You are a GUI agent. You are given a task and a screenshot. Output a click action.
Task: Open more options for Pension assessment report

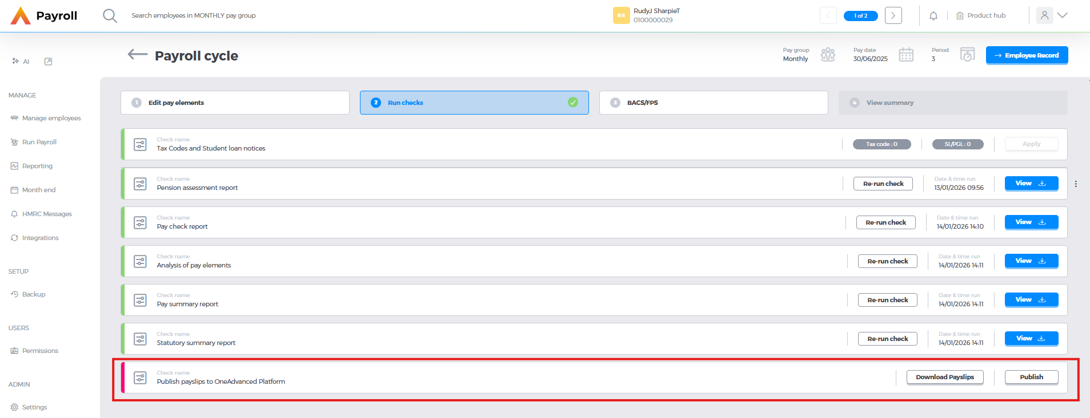pyautogui.click(x=1076, y=184)
